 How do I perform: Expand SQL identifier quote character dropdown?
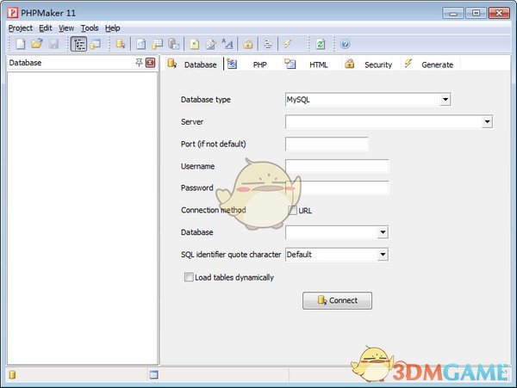pyautogui.click(x=382, y=255)
